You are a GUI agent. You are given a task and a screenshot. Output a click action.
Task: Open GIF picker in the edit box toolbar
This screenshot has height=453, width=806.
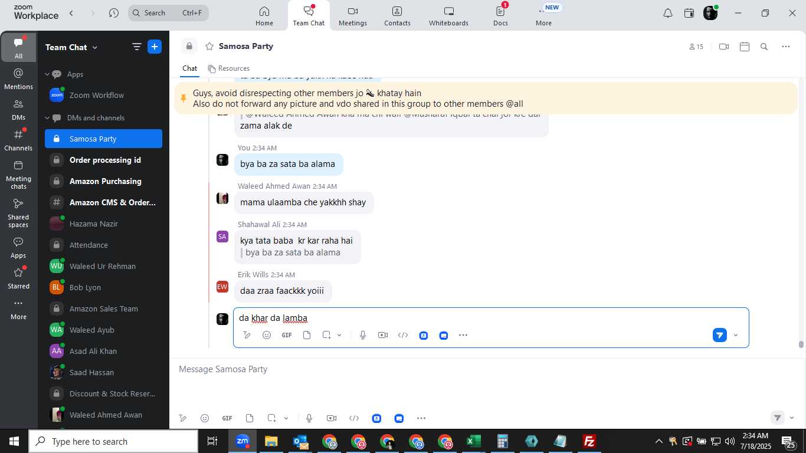click(x=287, y=335)
